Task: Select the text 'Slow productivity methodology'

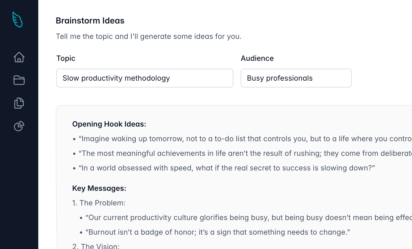Action: pos(116,78)
